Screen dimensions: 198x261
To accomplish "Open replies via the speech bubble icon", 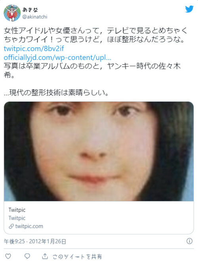I will tap(27, 256).
